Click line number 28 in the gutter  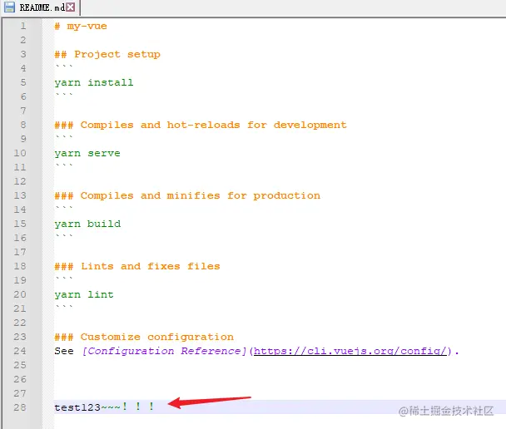(x=20, y=407)
